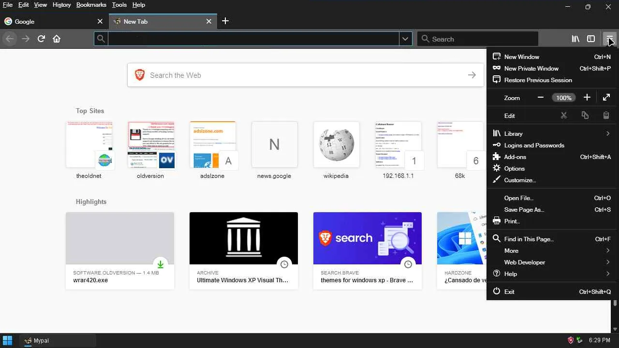Close the New Tab tab
619x348 pixels.
209,21
